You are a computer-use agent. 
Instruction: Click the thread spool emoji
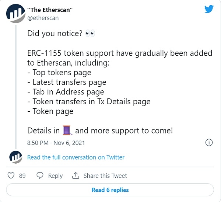[x=67, y=130]
